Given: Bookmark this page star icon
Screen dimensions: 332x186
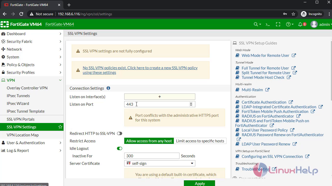Looking at the screenshot, I should (293, 14).
